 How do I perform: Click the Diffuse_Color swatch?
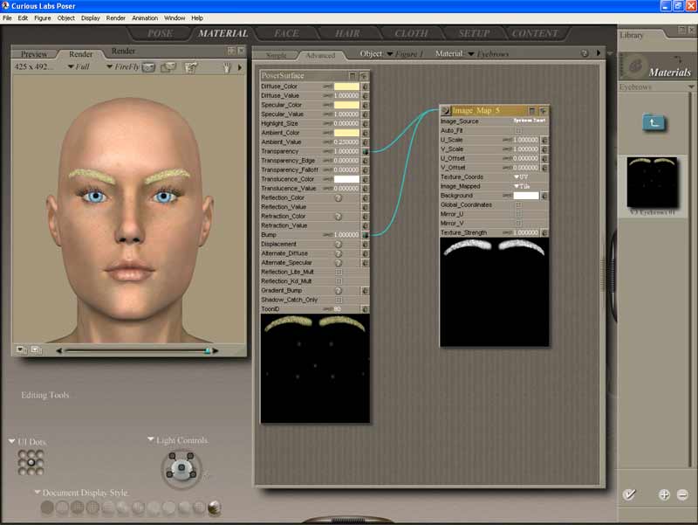[x=346, y=86]
